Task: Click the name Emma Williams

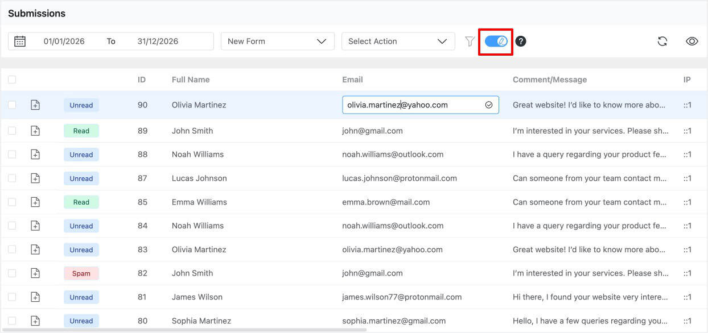Action: [x=199, y=202]
